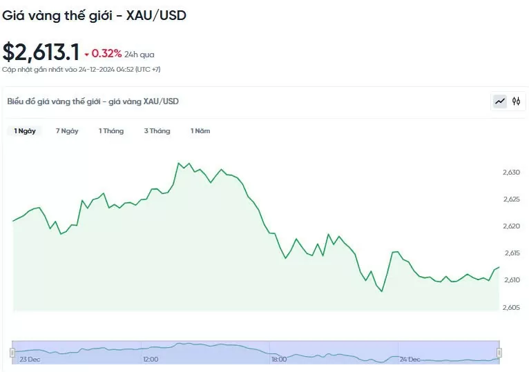Click 24 Dec label in navigator timeline

pos(411,360)
